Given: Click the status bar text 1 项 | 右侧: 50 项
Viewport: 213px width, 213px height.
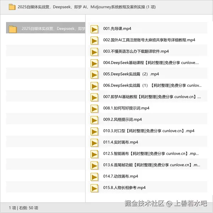Looking at the screenshot, I should click(x=23, y=208).
